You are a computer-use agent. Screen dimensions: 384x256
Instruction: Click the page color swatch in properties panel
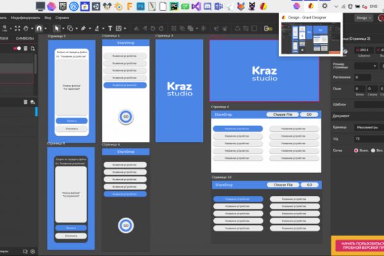click(x=345, y=51)
